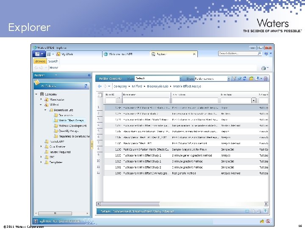Click the red circular icon in status bar
This screenshot has width=305, height=229.
pos(268,221)
